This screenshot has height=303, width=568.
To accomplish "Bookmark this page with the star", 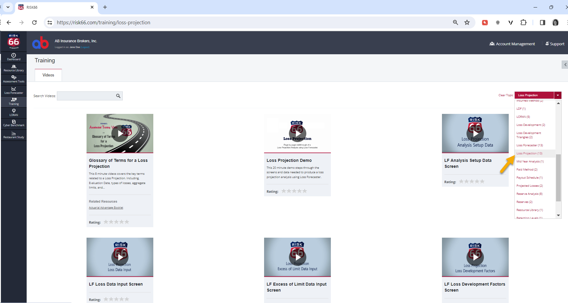I will pyautogui.click(x=467, y=22).
